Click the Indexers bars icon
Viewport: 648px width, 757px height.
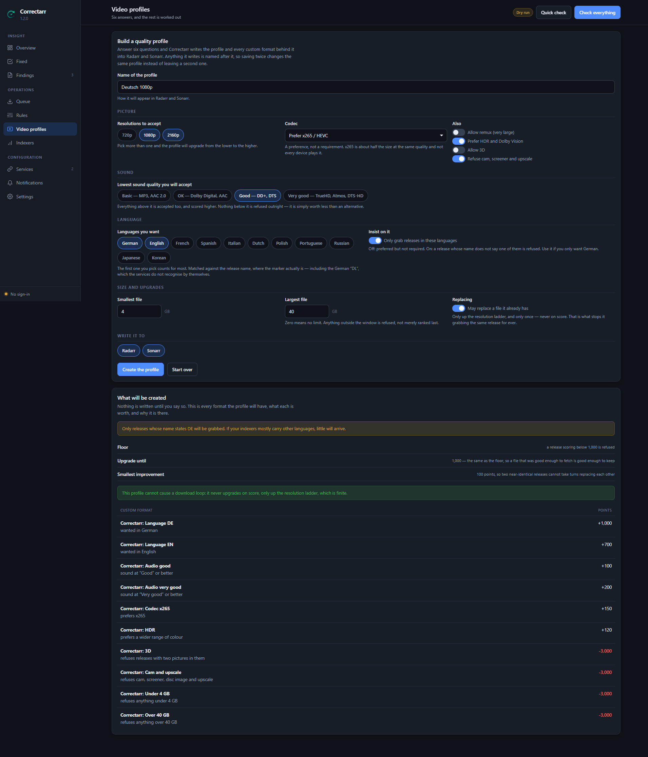coord(10,143)
